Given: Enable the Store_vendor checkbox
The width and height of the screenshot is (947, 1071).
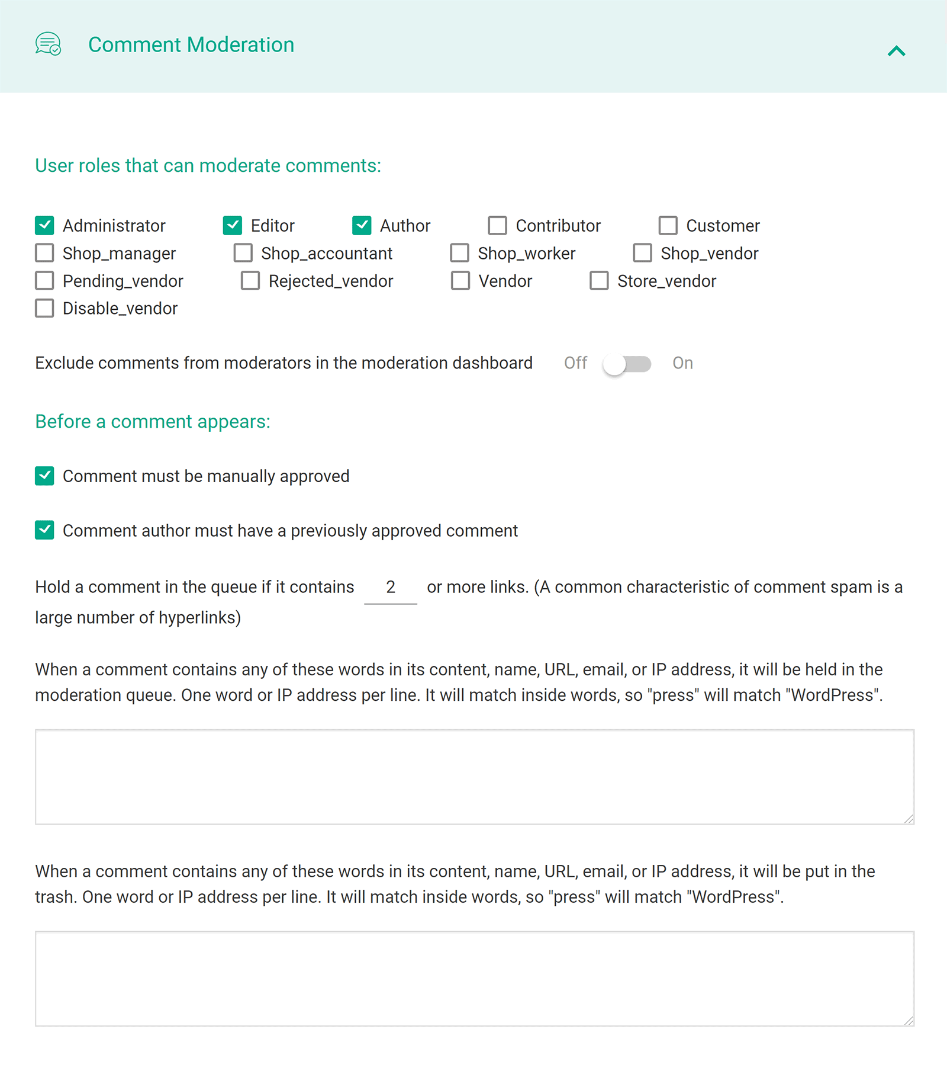Looking at the screenshot, I should click(599, 281).
